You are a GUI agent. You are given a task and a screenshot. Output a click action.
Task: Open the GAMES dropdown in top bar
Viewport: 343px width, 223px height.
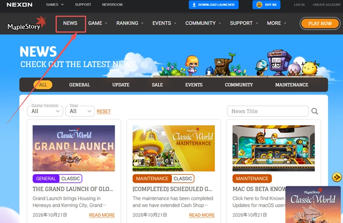click(55, 5)
